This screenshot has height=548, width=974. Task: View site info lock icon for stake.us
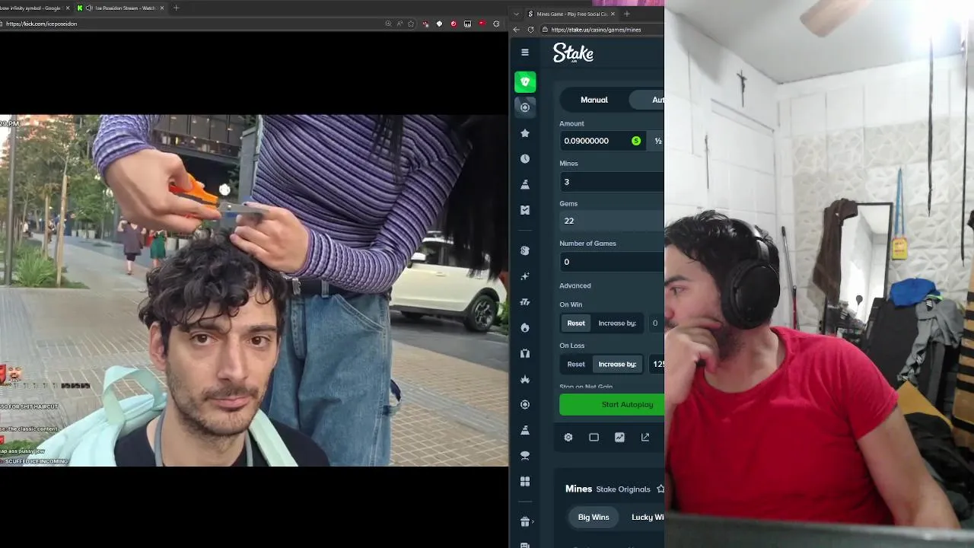545,30
